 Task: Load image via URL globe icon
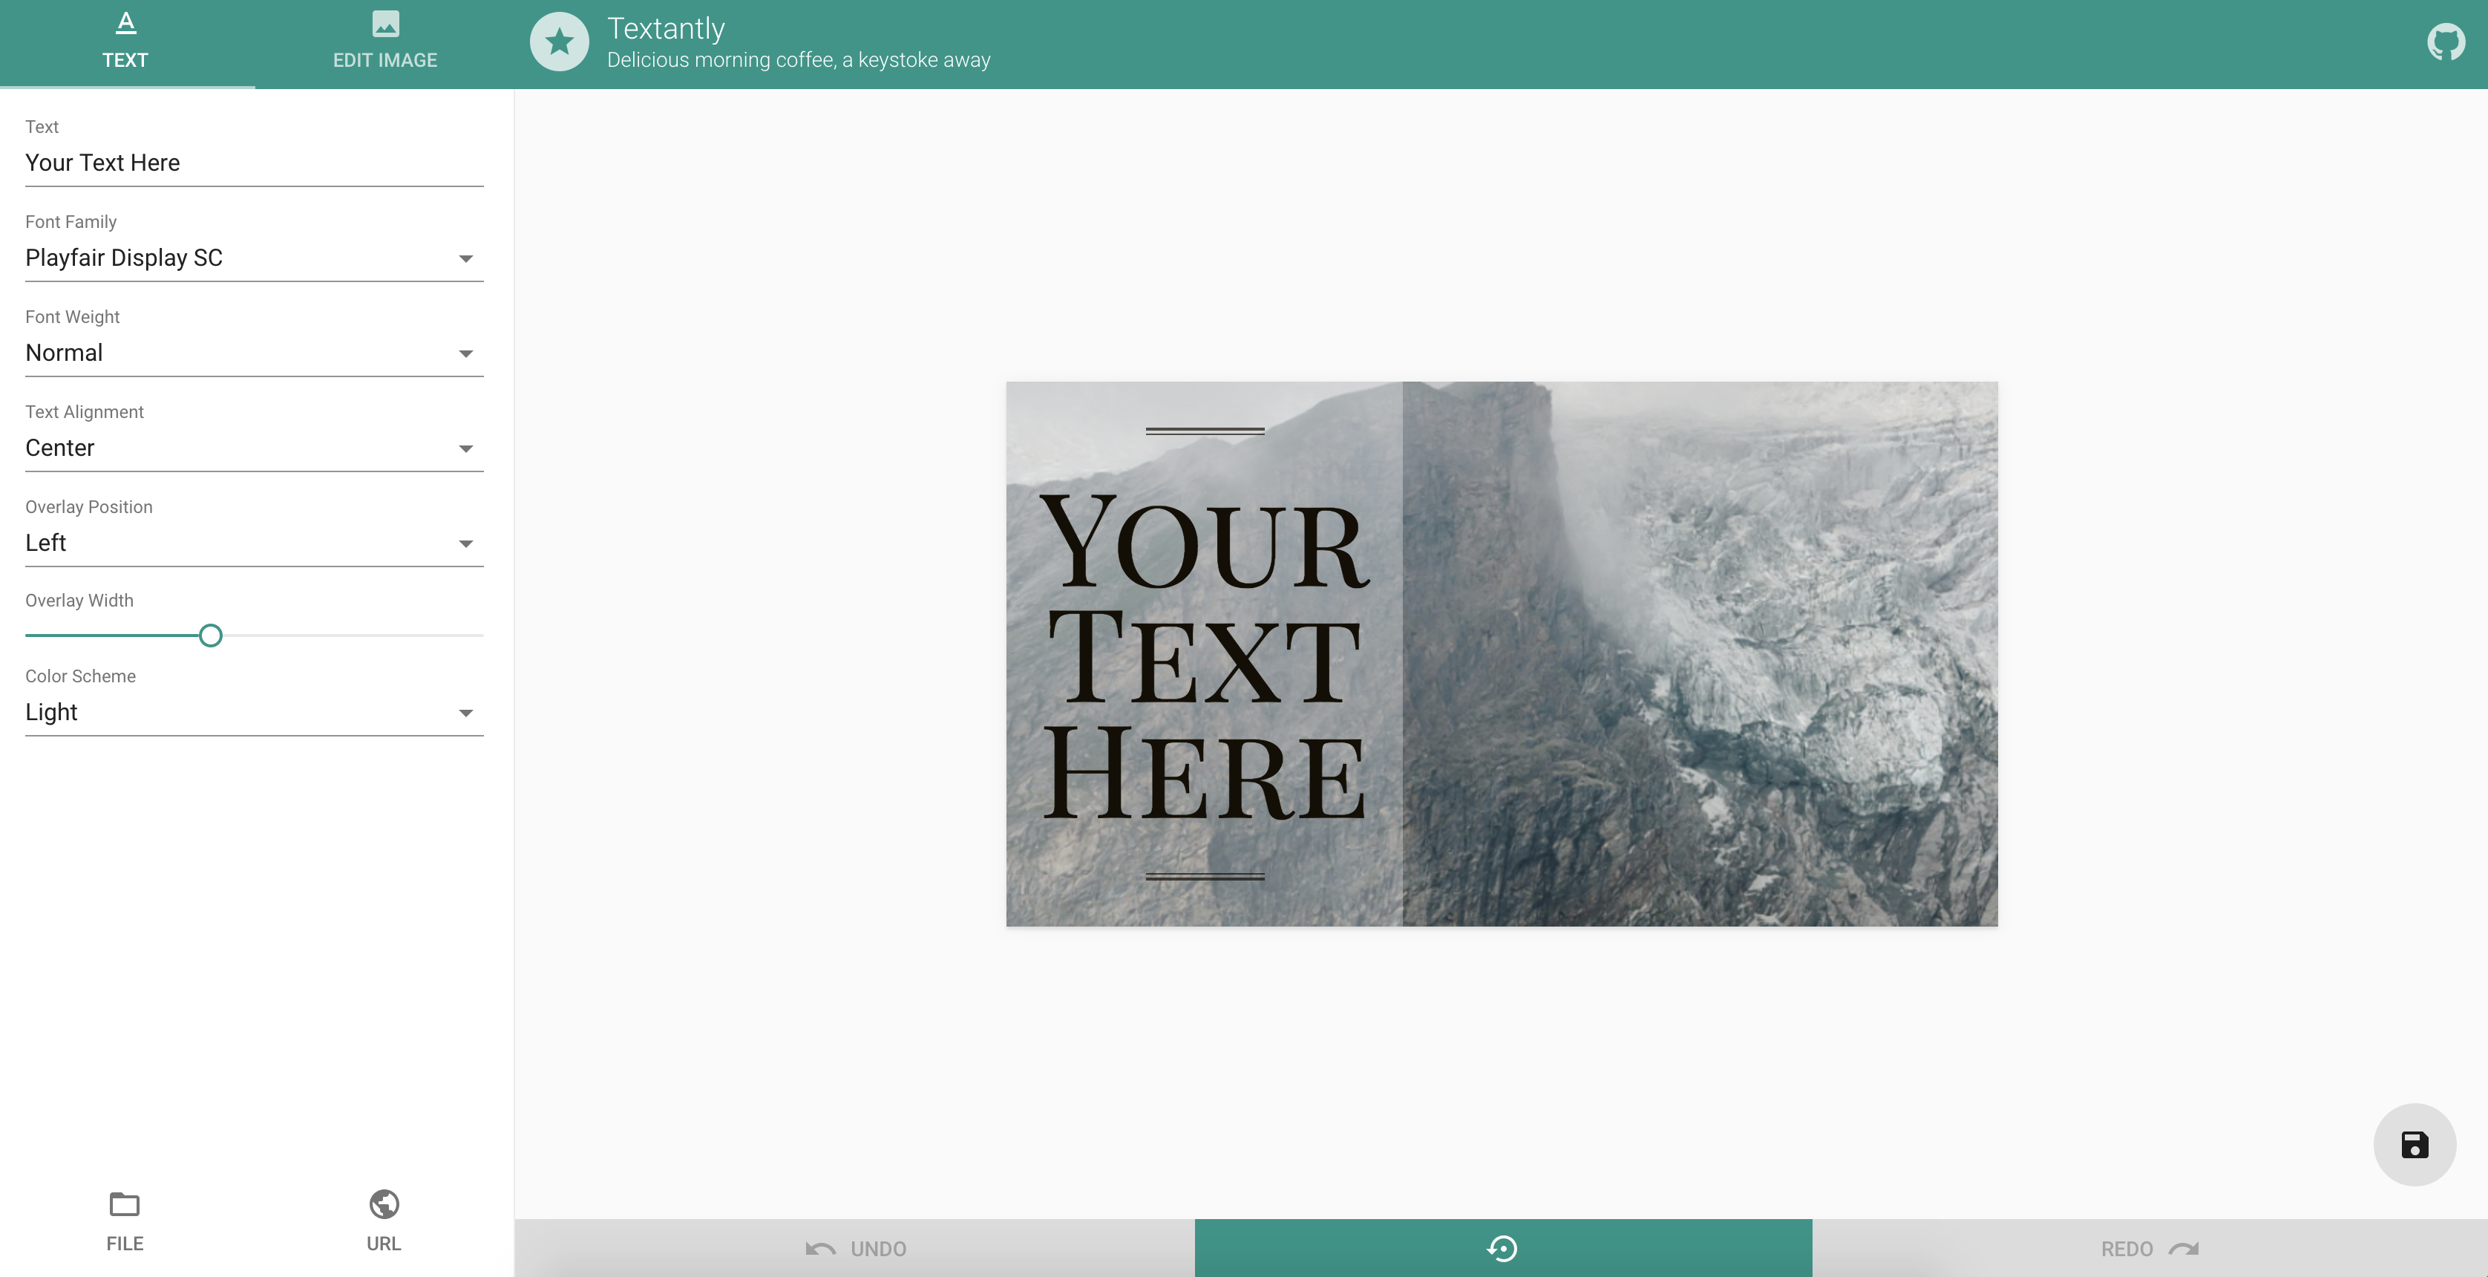384,1204
